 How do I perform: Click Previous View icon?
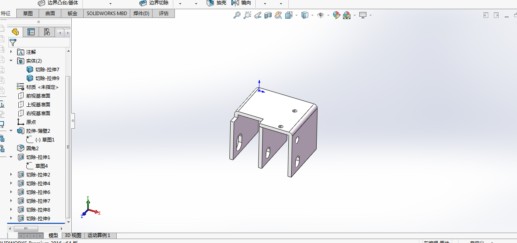click(x=258, y=15)
